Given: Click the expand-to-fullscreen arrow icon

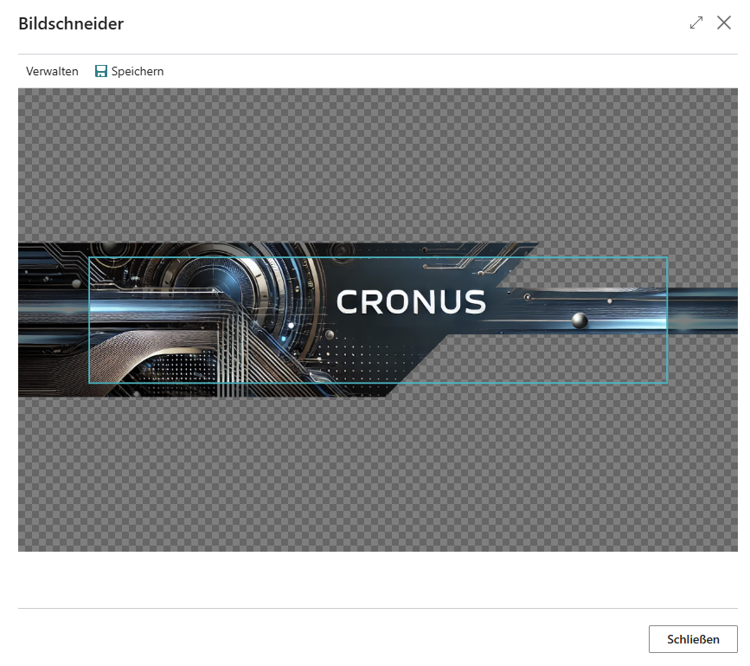Looking at the screenshot, I should (x=696, y=23).
